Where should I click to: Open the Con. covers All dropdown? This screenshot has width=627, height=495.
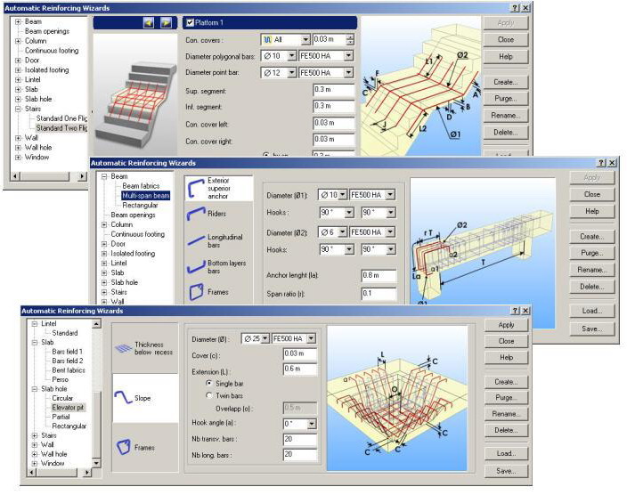point(305,39)
